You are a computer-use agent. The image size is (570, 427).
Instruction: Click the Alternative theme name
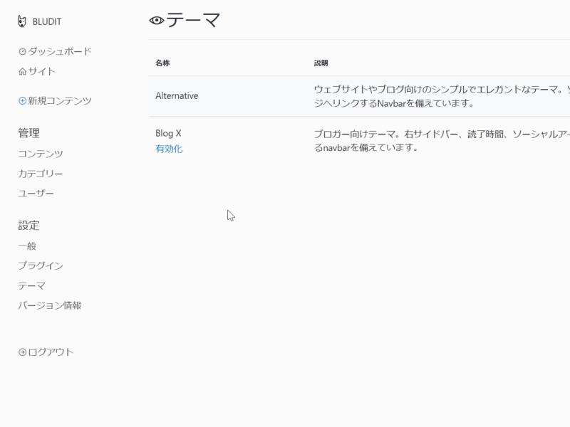pos(177,95)
